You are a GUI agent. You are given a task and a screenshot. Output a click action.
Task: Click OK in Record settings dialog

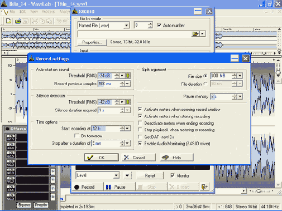(101, 158)
